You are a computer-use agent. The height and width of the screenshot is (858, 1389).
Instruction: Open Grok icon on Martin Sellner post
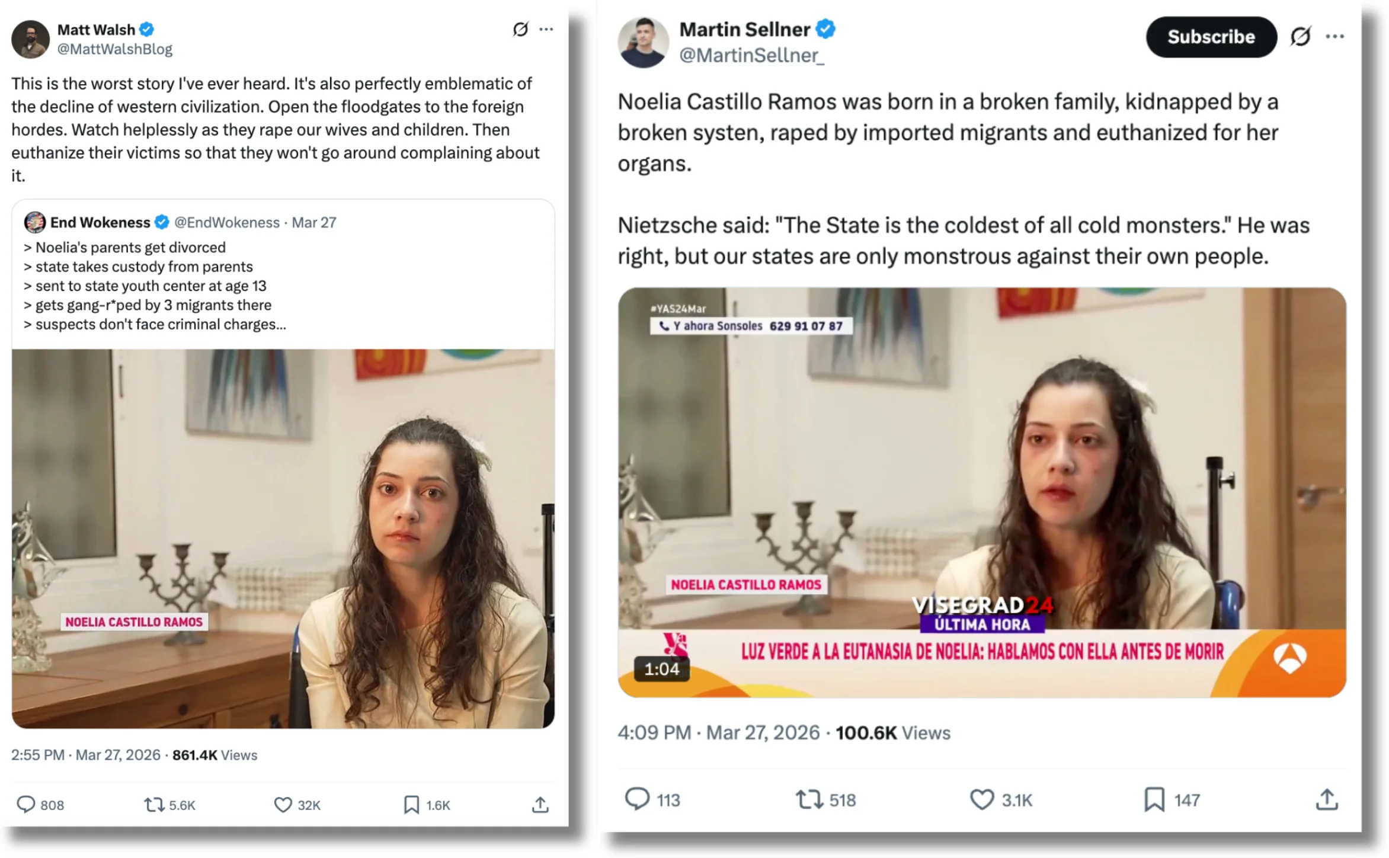click(1301, 37)
